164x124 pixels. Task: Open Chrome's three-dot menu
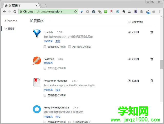coord(160,12)
